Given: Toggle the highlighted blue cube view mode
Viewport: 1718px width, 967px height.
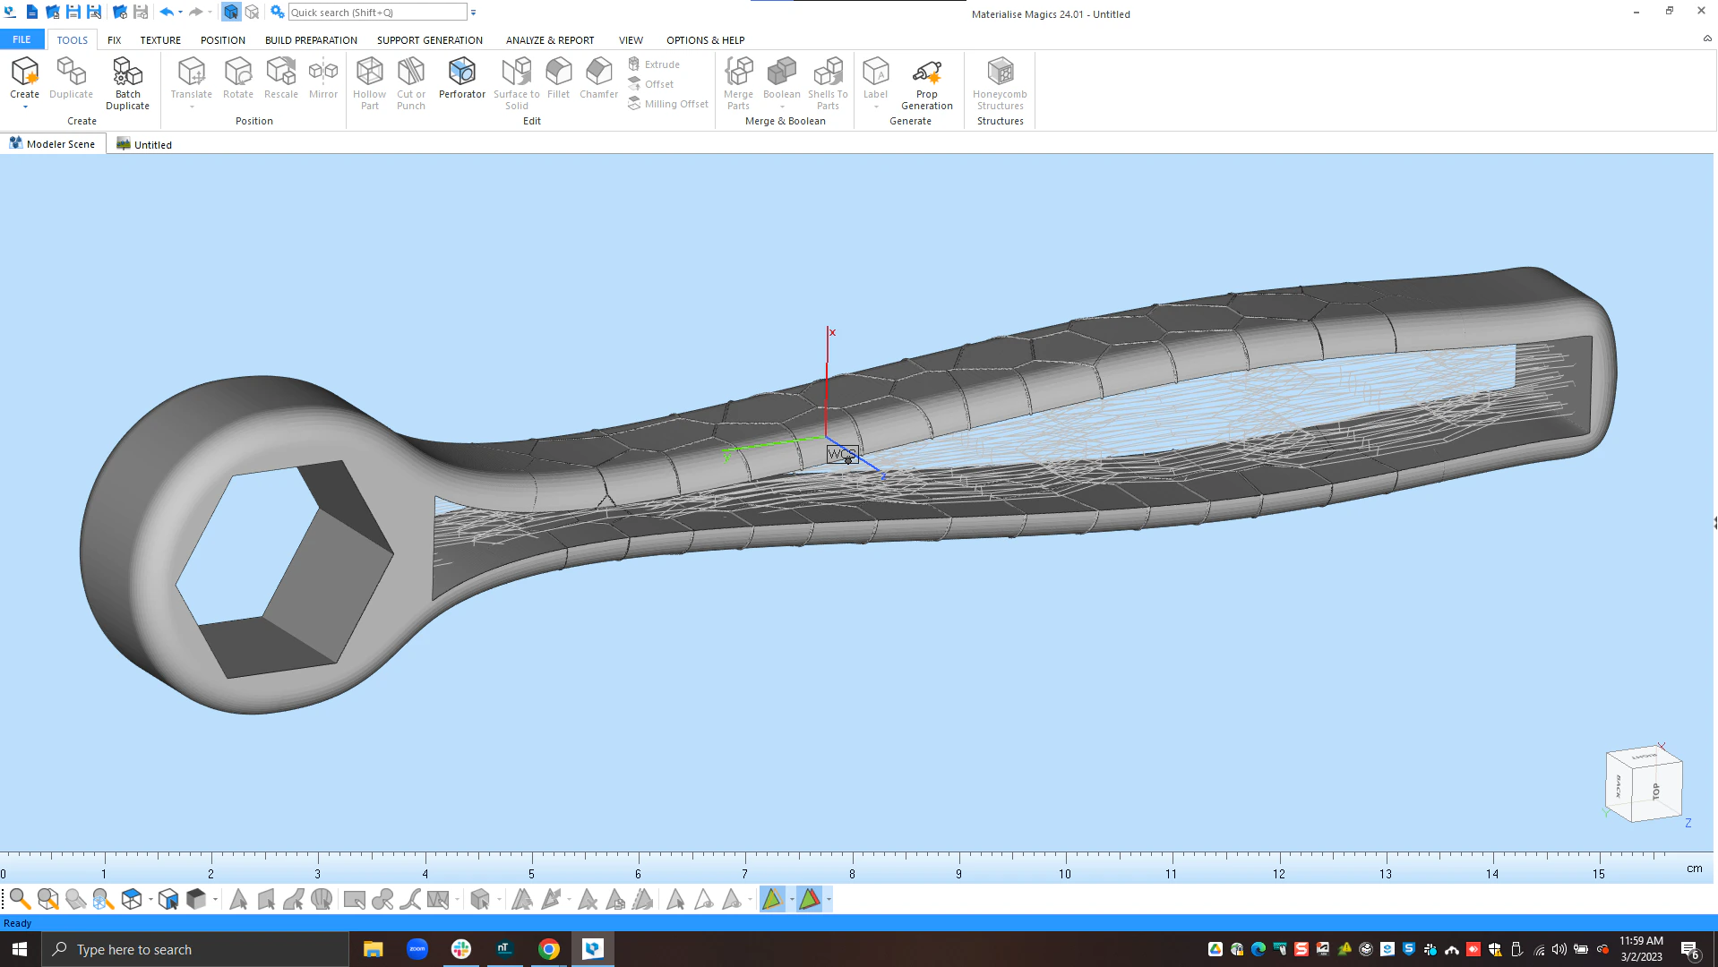Looking at the screenshot, I should coord(230,13).
